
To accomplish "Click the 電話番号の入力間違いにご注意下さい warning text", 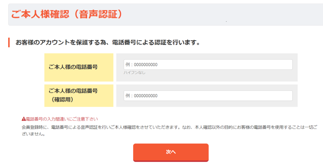I will 62,119.
